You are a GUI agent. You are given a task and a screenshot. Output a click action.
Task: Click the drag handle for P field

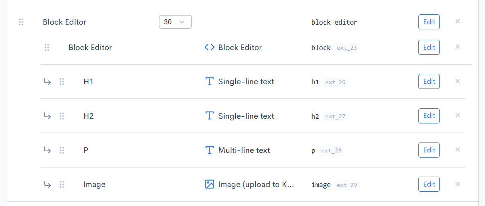tap(62, 150)
